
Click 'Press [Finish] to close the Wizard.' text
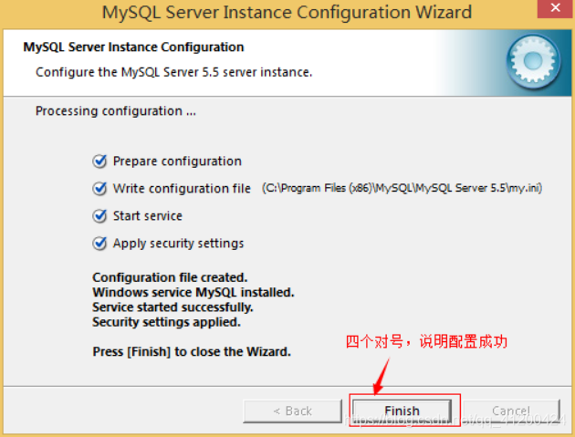coord(192,351)
